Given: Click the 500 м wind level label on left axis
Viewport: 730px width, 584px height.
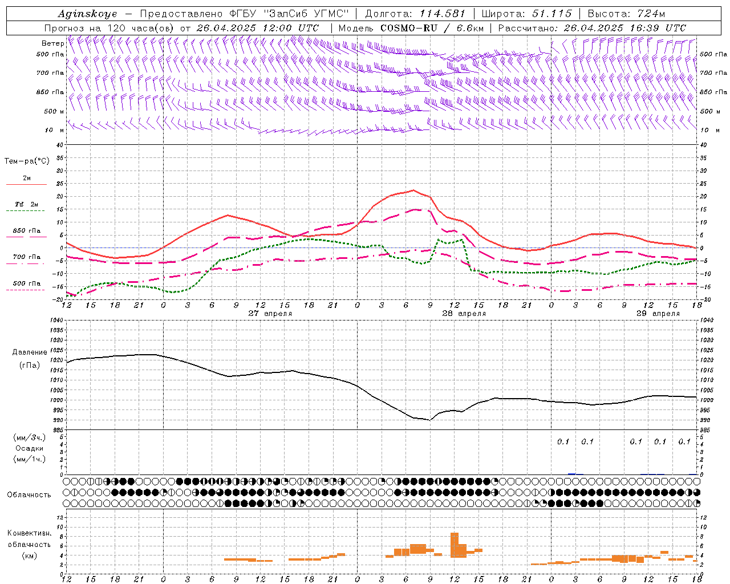Looking at the screenshot, I should [x=54, y=112].
